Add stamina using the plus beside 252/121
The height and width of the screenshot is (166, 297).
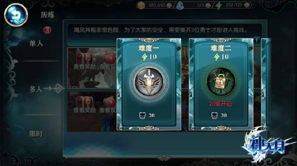[247, 5]
